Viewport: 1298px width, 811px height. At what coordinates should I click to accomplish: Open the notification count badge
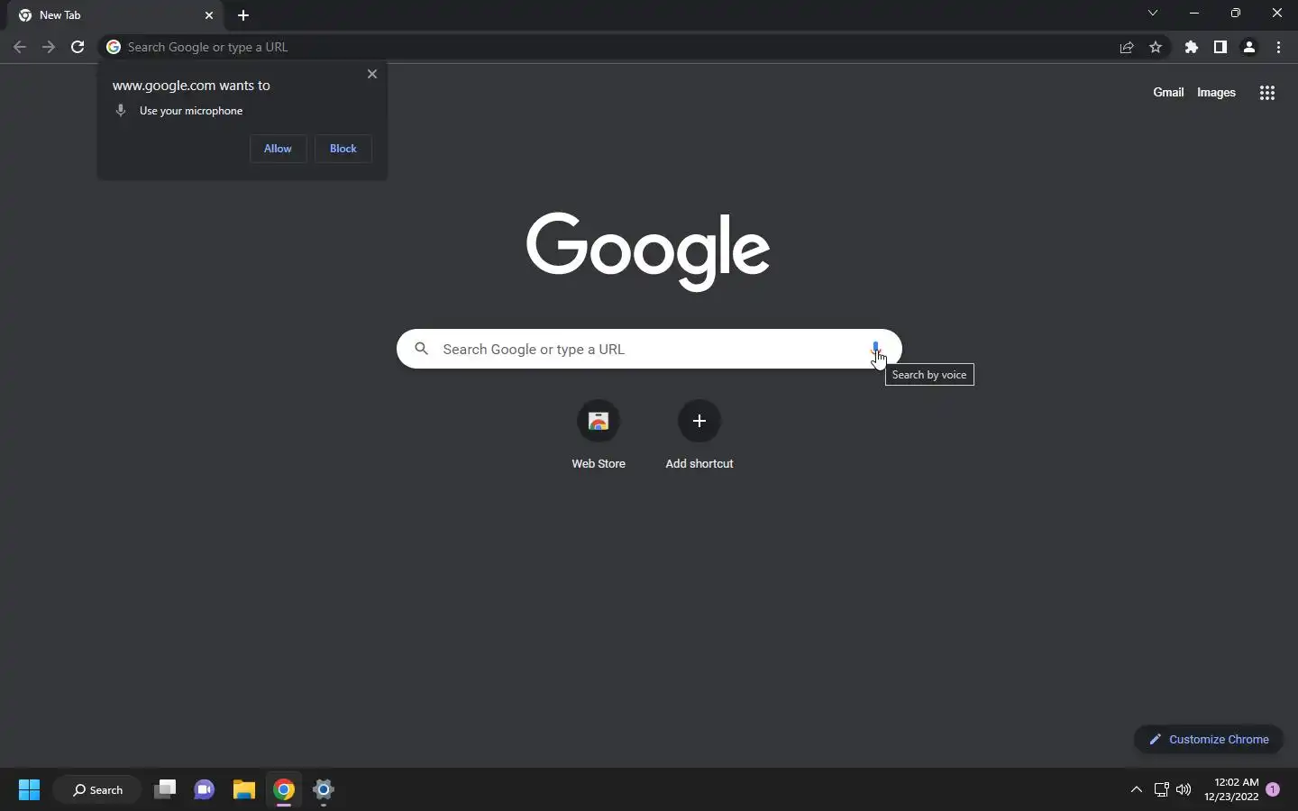[1273, 789]
